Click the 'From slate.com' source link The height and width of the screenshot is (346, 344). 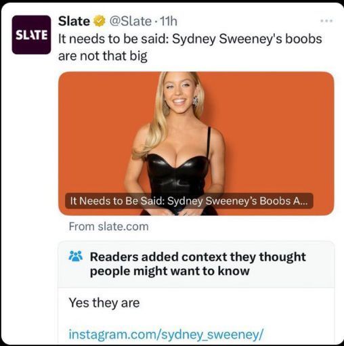pyautogui.click(x=109, y=226)
